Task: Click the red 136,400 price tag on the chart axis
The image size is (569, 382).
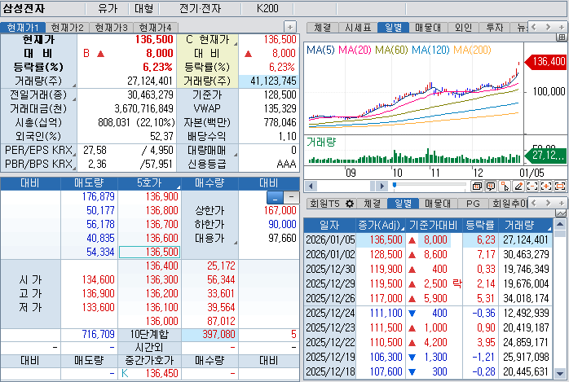Action: click(546, 62)
